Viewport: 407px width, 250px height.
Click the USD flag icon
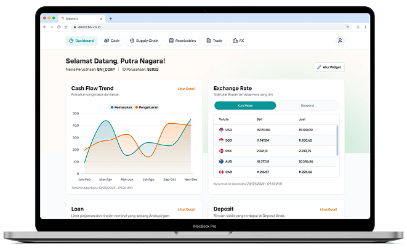coord(222,130)
